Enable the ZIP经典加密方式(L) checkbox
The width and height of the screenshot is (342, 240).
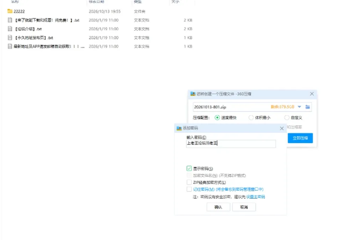pyautogui.click(x=189, y=182)
